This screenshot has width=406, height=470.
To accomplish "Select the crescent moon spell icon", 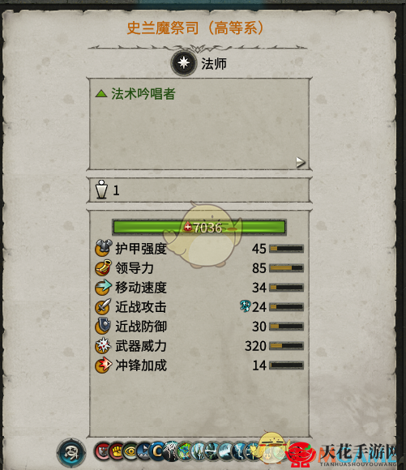I will (157, 451).
